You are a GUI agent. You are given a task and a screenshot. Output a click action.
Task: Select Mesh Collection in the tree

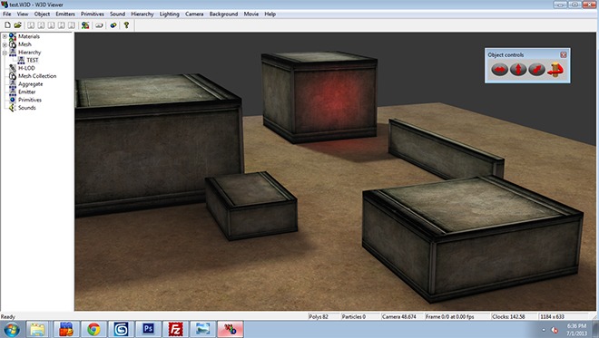tap(37, 76)
